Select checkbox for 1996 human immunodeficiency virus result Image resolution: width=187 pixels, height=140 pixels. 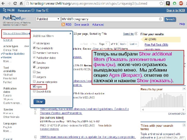(x=35, y=137)
